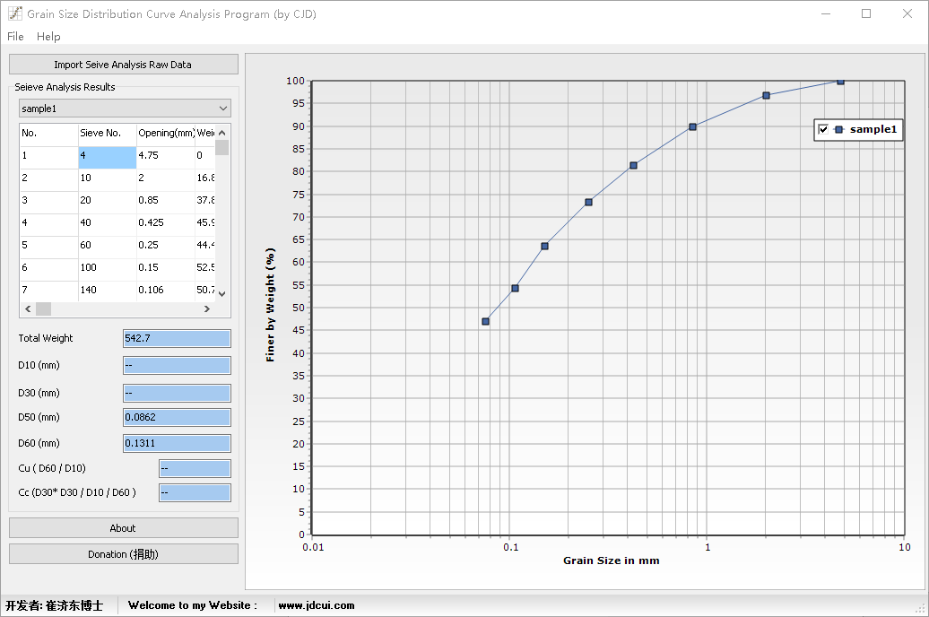Select the Total Weight field
929x617 pixels.
point(177,338)
